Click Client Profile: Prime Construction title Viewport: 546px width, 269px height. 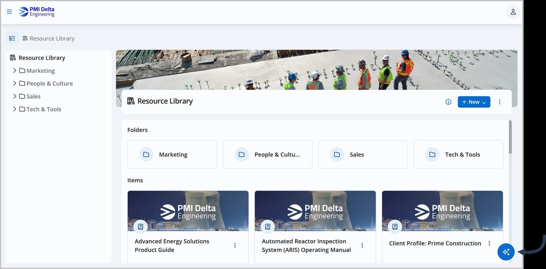pos(435,243)
